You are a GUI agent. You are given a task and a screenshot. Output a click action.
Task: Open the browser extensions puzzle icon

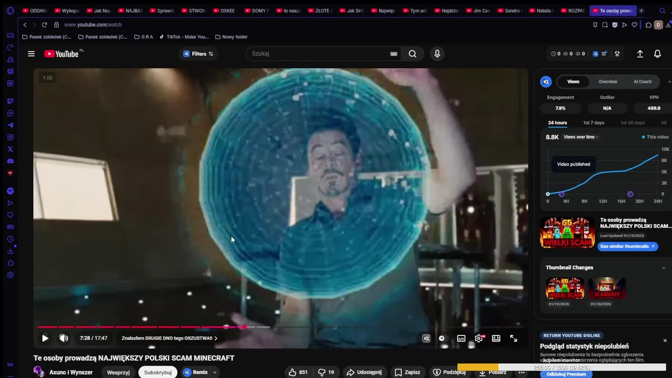pyautogui.click(x=648, y=25)
